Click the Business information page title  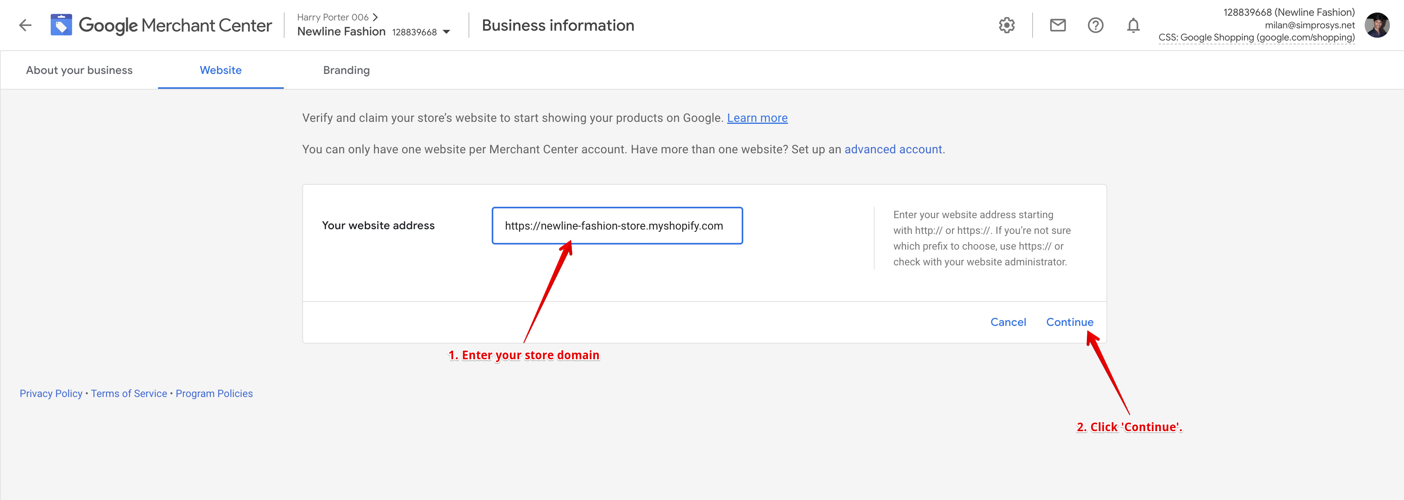coord(558,26)
